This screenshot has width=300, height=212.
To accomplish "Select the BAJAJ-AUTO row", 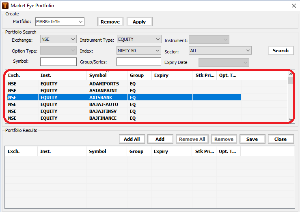I will [x=124, y=104].
